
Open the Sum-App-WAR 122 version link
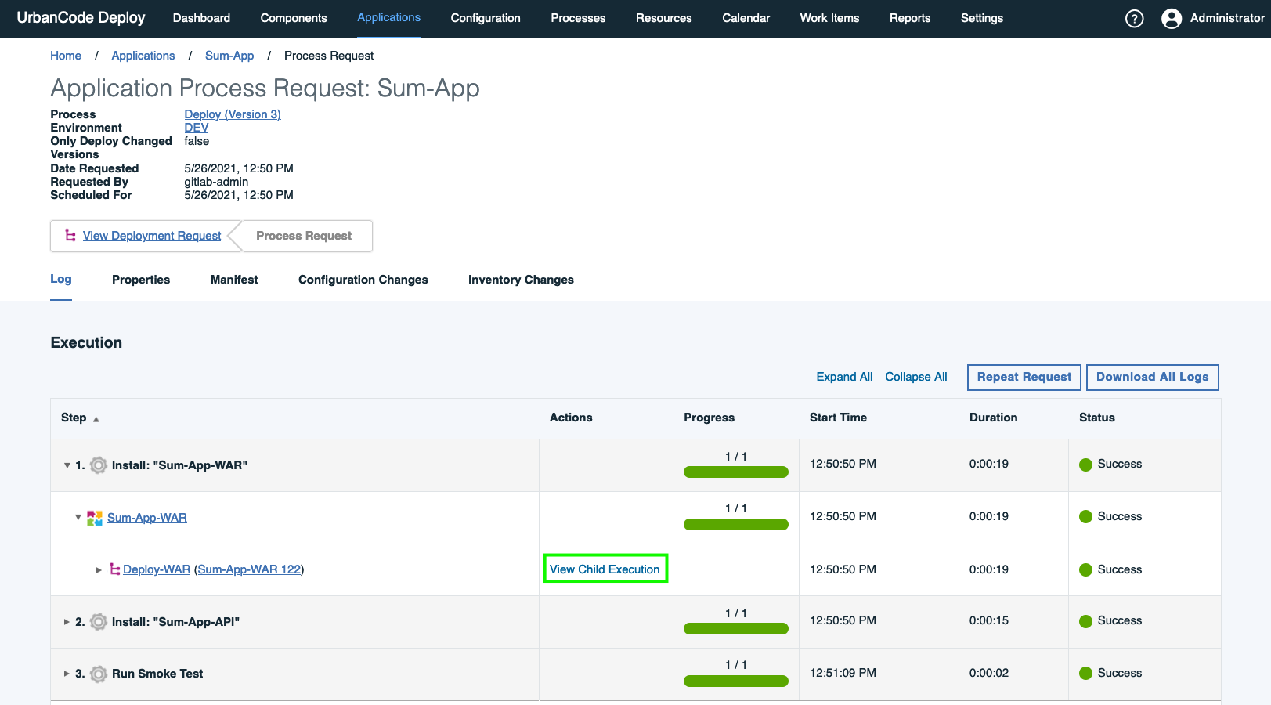point(249,569)
